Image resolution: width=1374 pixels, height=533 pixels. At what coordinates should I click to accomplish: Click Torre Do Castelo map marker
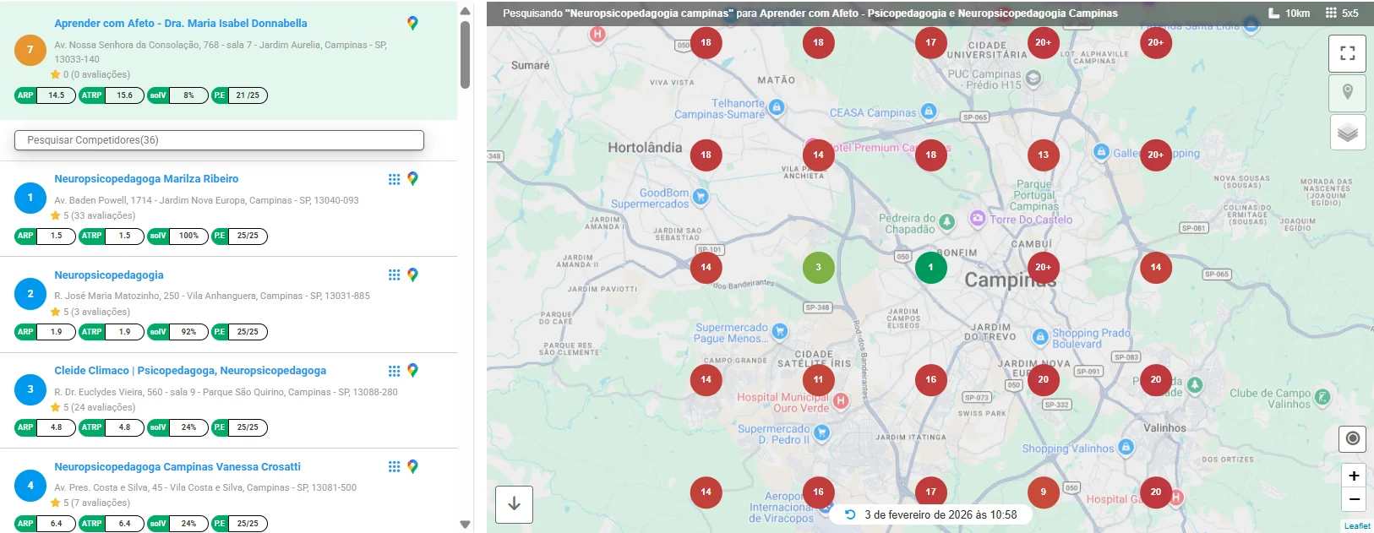tap(977, 218)
